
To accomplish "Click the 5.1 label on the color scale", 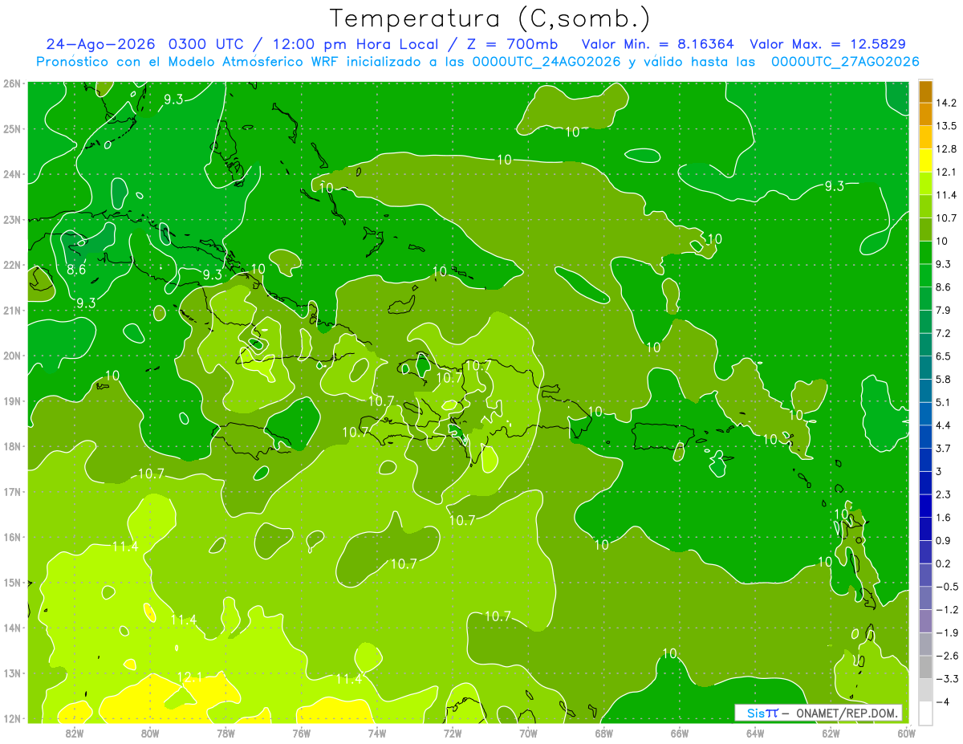I will click(944, 402).
